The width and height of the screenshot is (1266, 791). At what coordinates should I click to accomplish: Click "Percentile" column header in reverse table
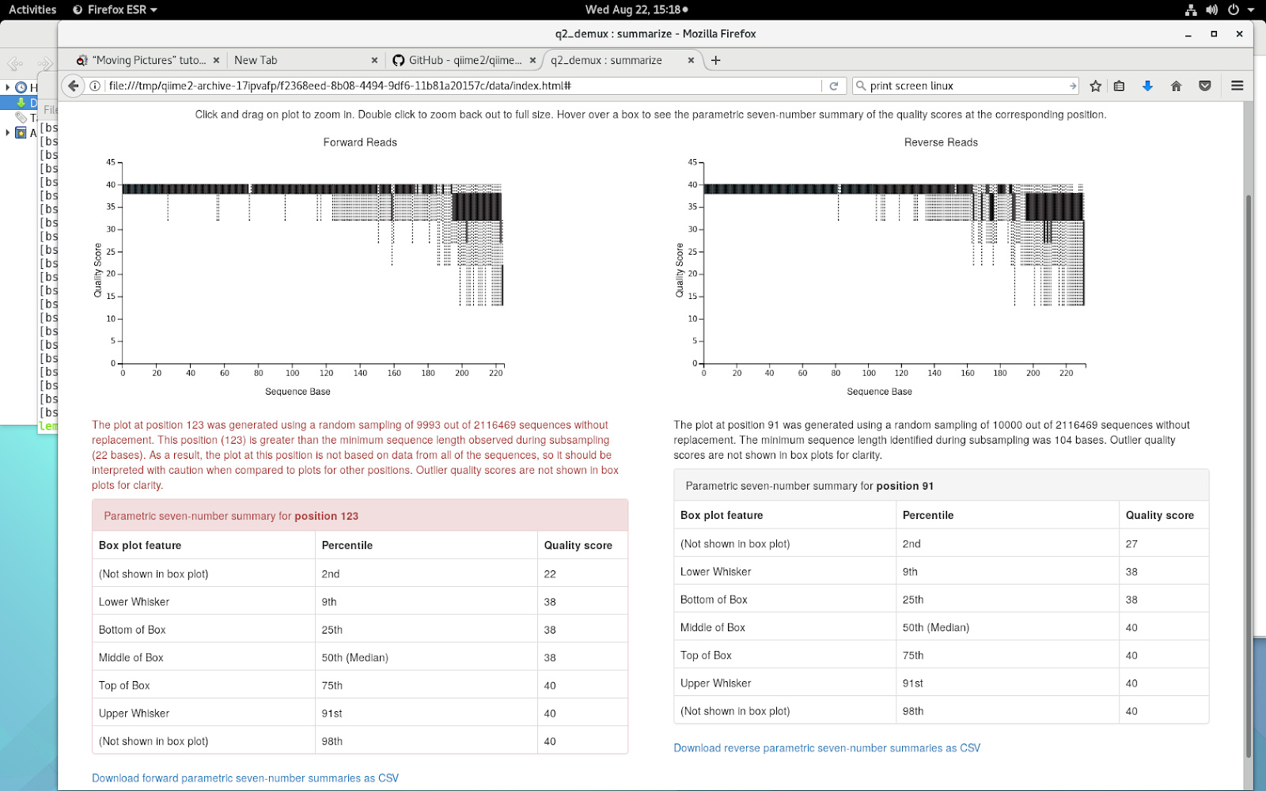click(x=928, y=515)
